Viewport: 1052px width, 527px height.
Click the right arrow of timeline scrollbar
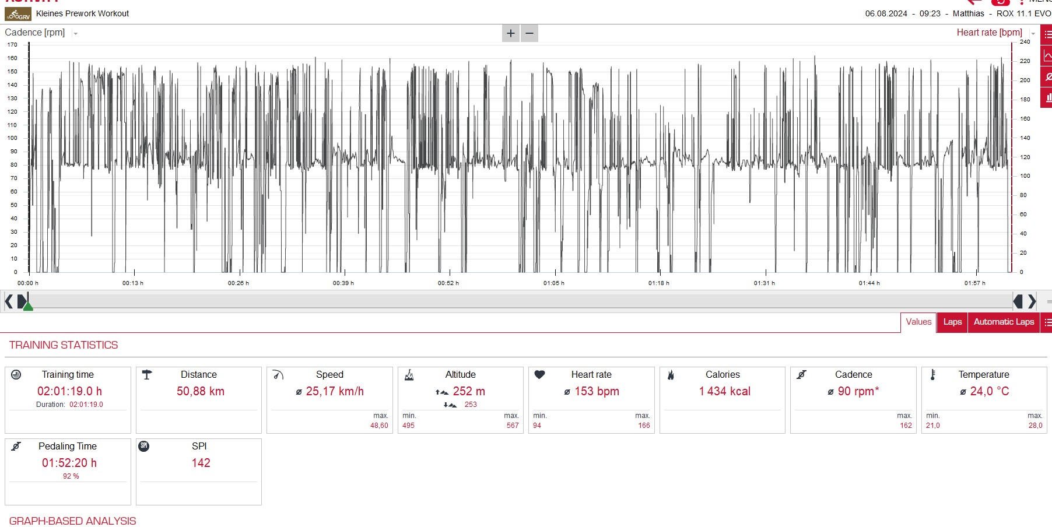pyautogui.click(x=1032, y=301)
